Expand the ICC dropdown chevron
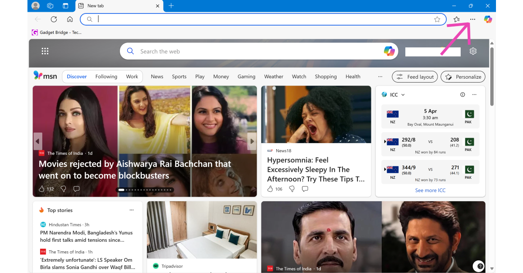Viewport: 523px width, 273px height. [x=403, y=95]
